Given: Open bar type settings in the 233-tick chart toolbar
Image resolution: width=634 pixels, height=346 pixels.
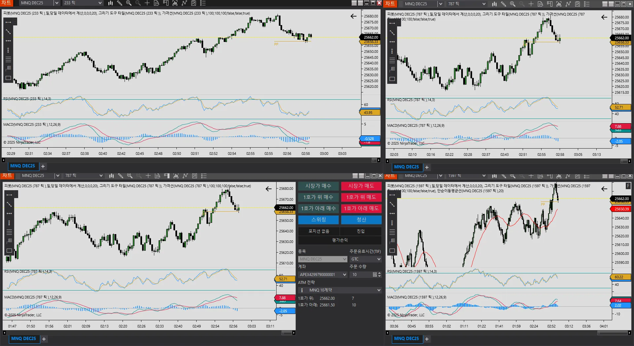Looking at the screenshot, I should [x=110, y=3].
